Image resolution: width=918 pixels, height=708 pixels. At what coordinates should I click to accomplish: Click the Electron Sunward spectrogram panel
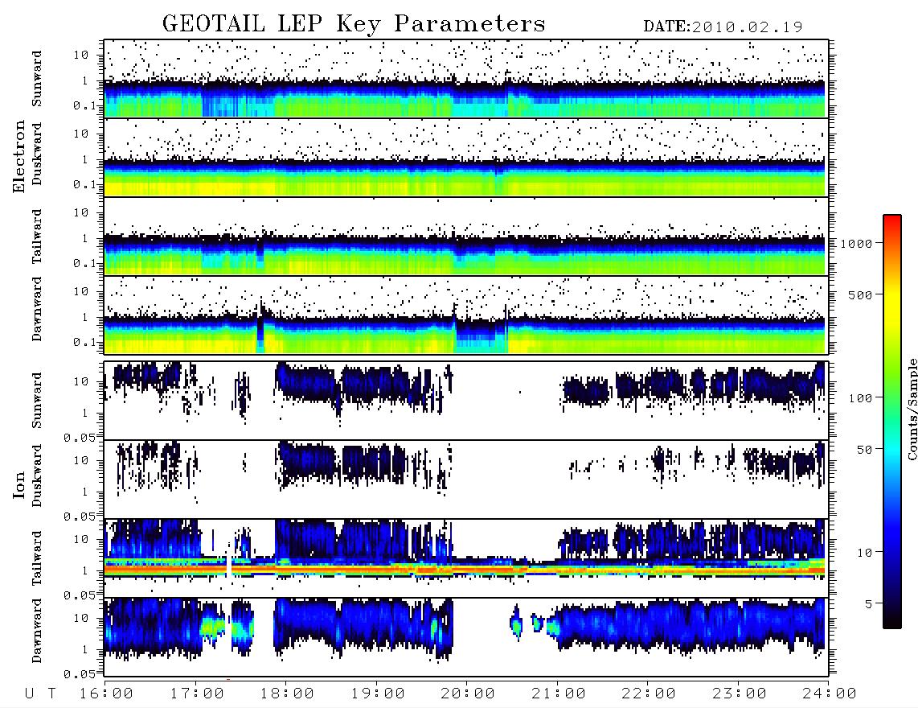tap(466, 79)
